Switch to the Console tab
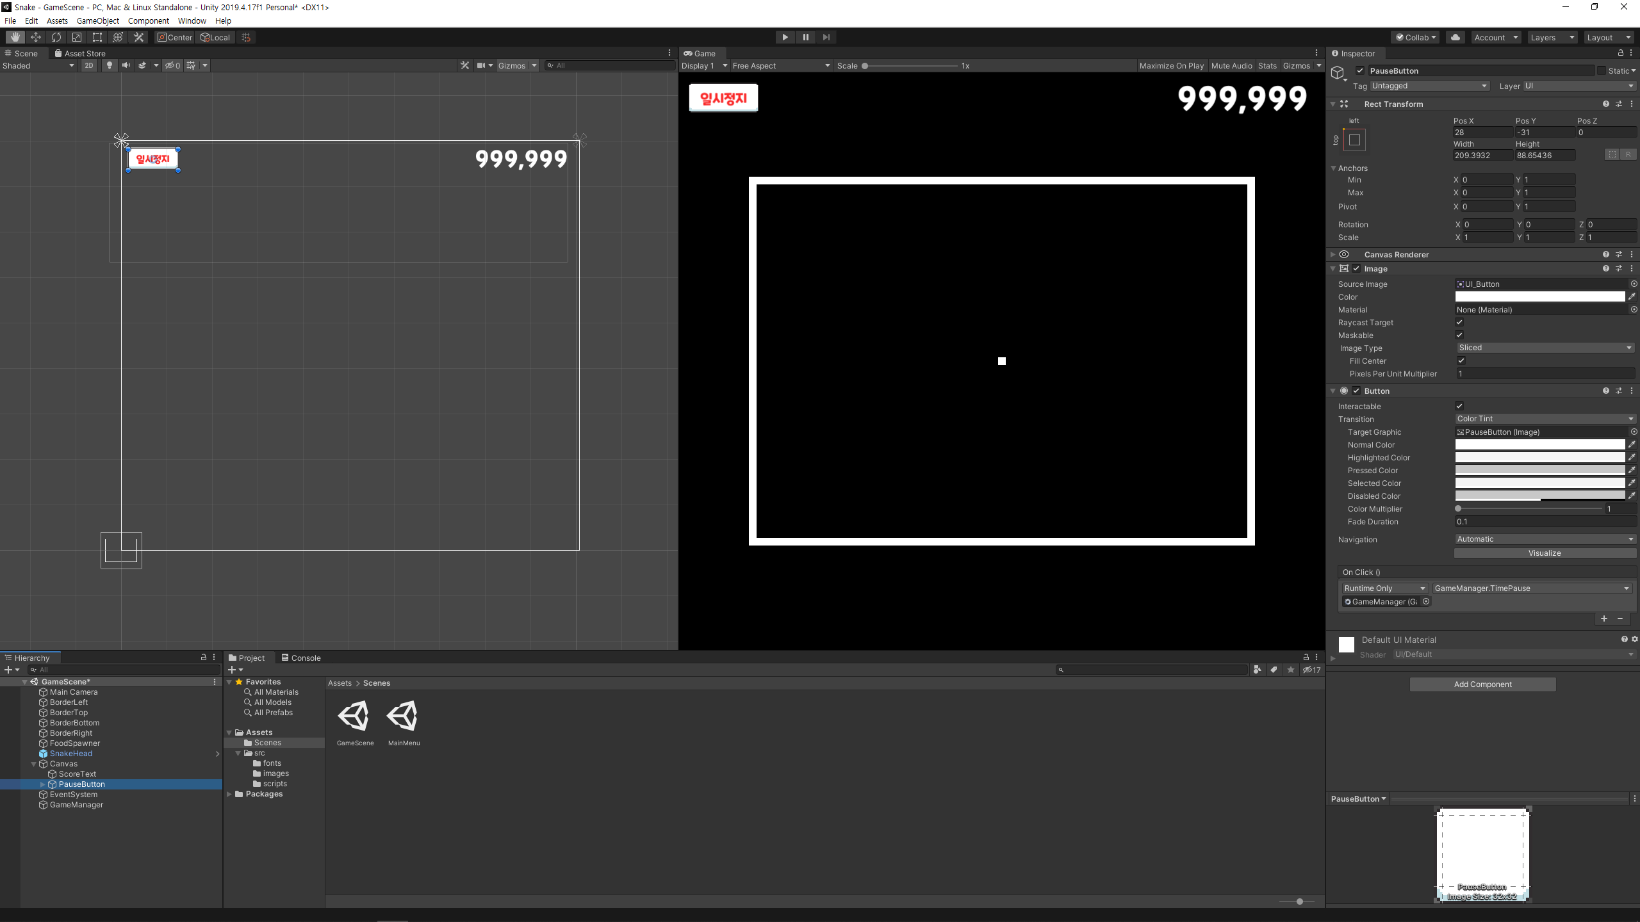Image resolution: width=1640 pixels, height=922 pixels. (301, 658)
